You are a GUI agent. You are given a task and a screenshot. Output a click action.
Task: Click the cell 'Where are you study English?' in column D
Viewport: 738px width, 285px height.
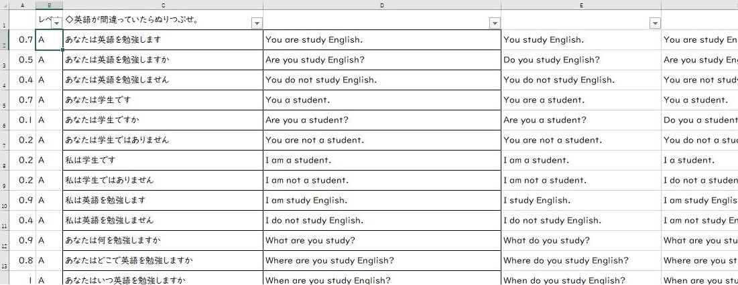coord(381,261)
